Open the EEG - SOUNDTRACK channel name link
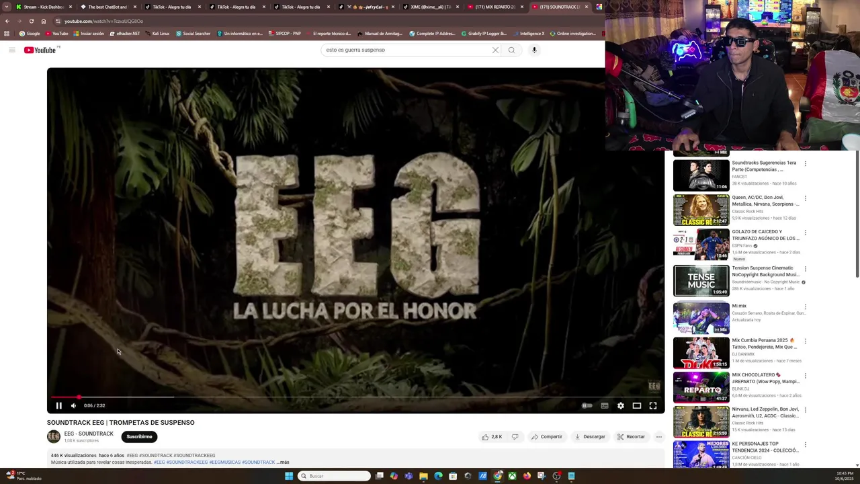 tap(89, 434)
